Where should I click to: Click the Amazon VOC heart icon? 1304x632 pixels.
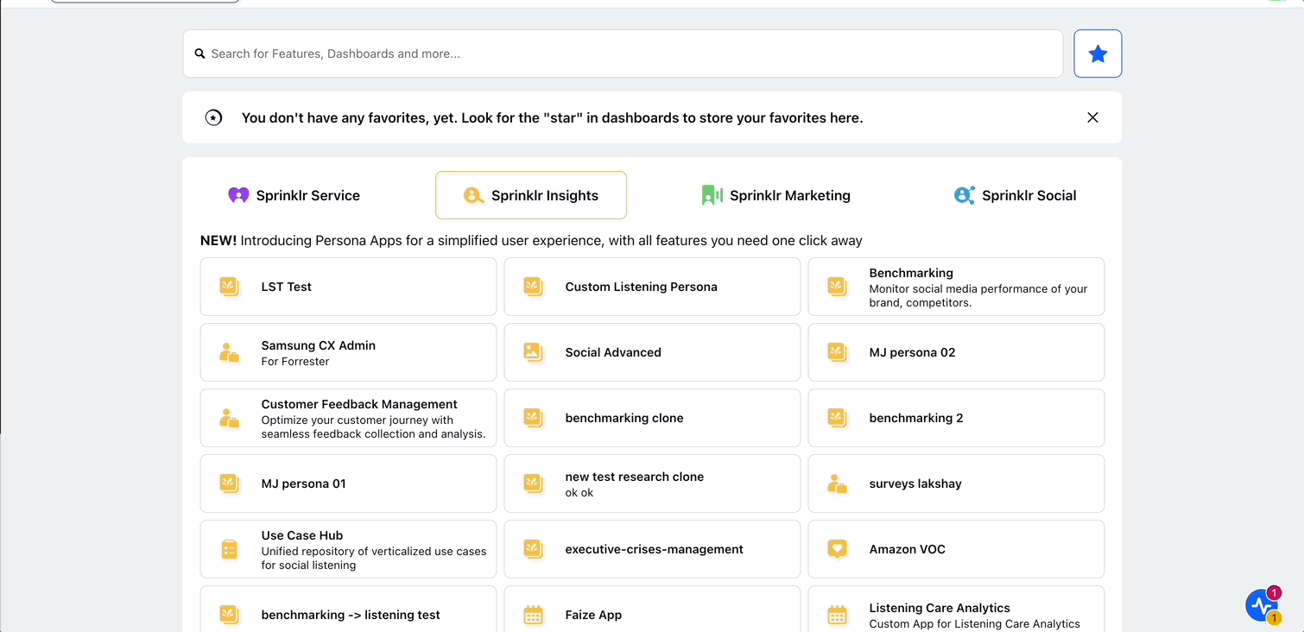point(837,549)
